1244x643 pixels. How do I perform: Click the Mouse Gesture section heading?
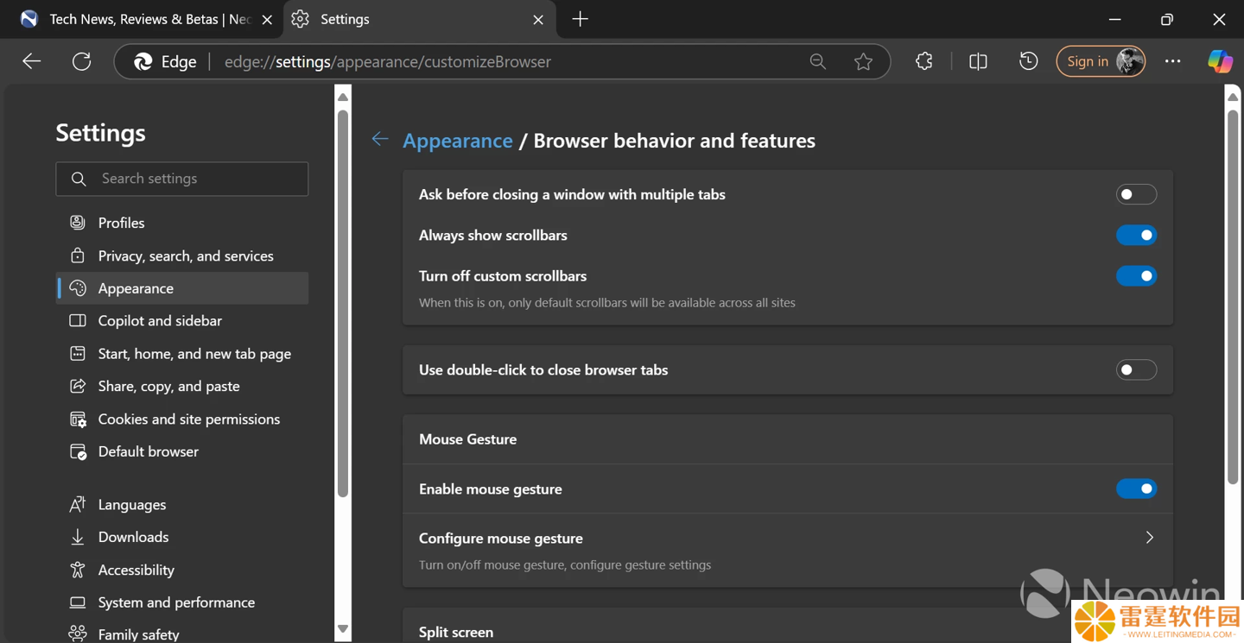coord(467,439)
